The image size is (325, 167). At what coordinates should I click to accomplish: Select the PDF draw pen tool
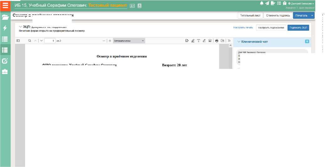pos(204,41)
